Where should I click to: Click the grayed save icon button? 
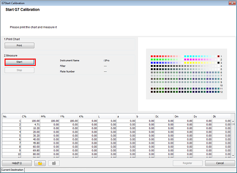coord(54,163)
